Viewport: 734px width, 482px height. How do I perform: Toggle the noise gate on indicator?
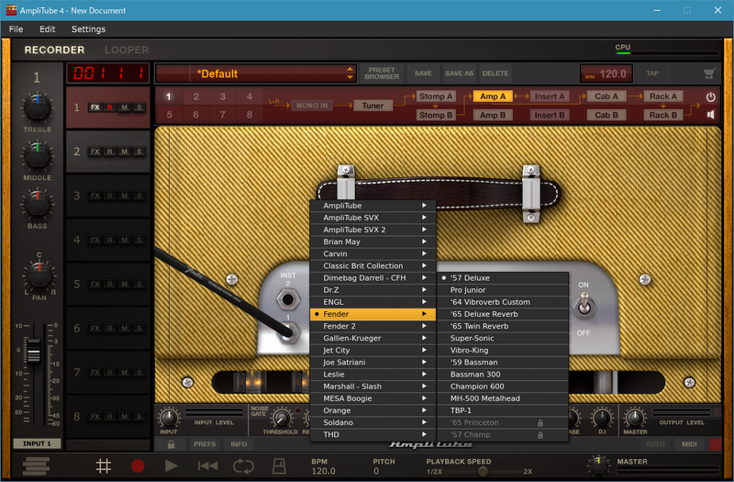tap(298, 410)
